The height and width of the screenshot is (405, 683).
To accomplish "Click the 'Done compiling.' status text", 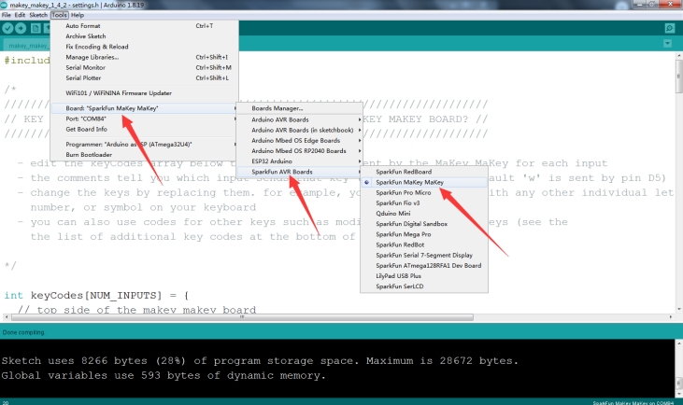I will [23, 332].
